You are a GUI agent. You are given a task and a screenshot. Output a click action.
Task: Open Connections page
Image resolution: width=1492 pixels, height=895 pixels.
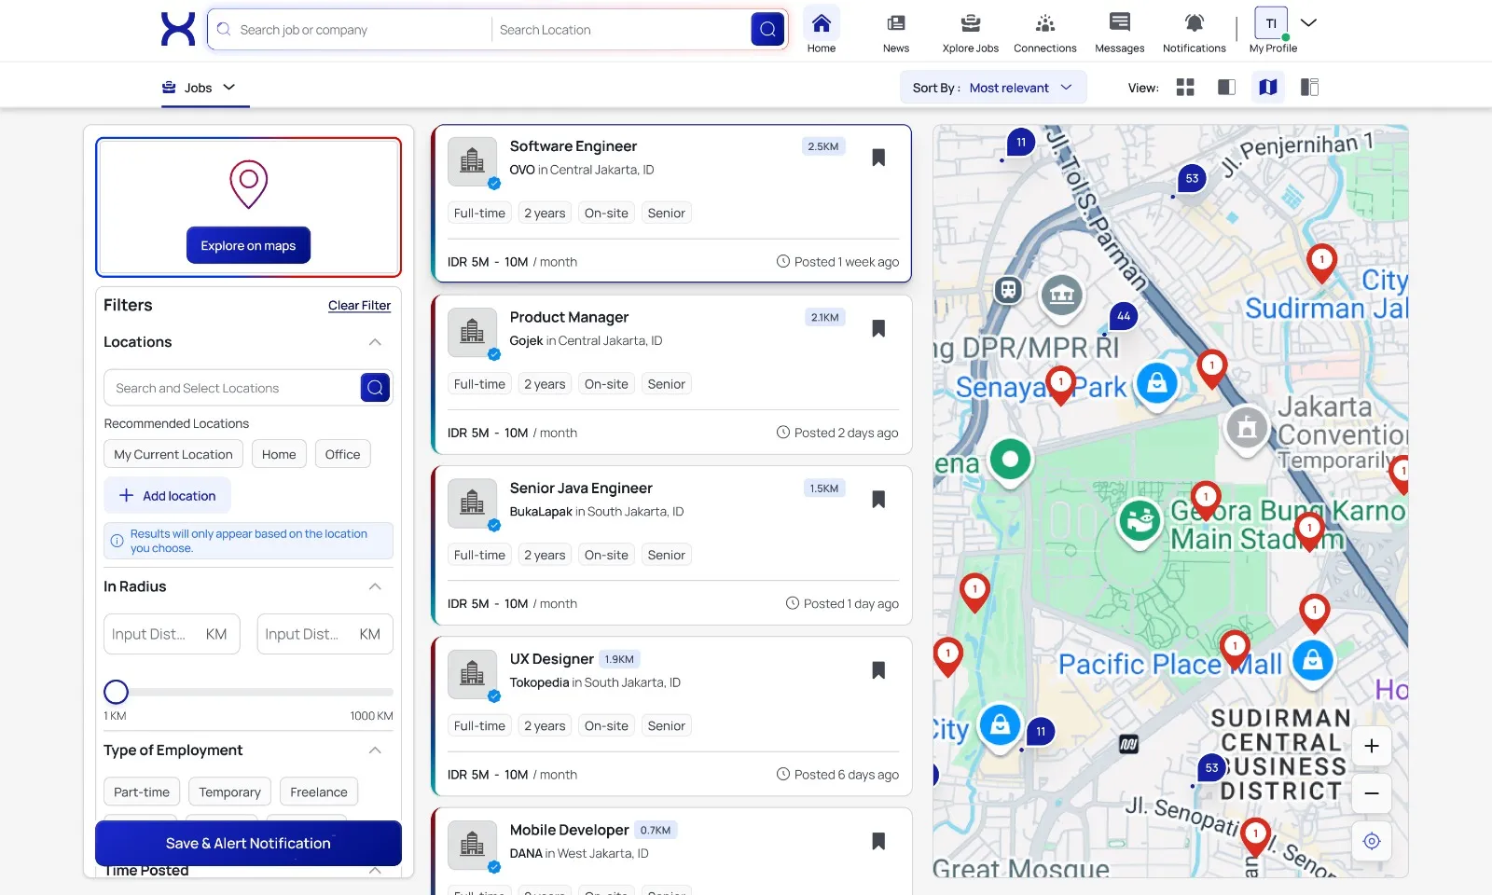[x=1045, y=32]
